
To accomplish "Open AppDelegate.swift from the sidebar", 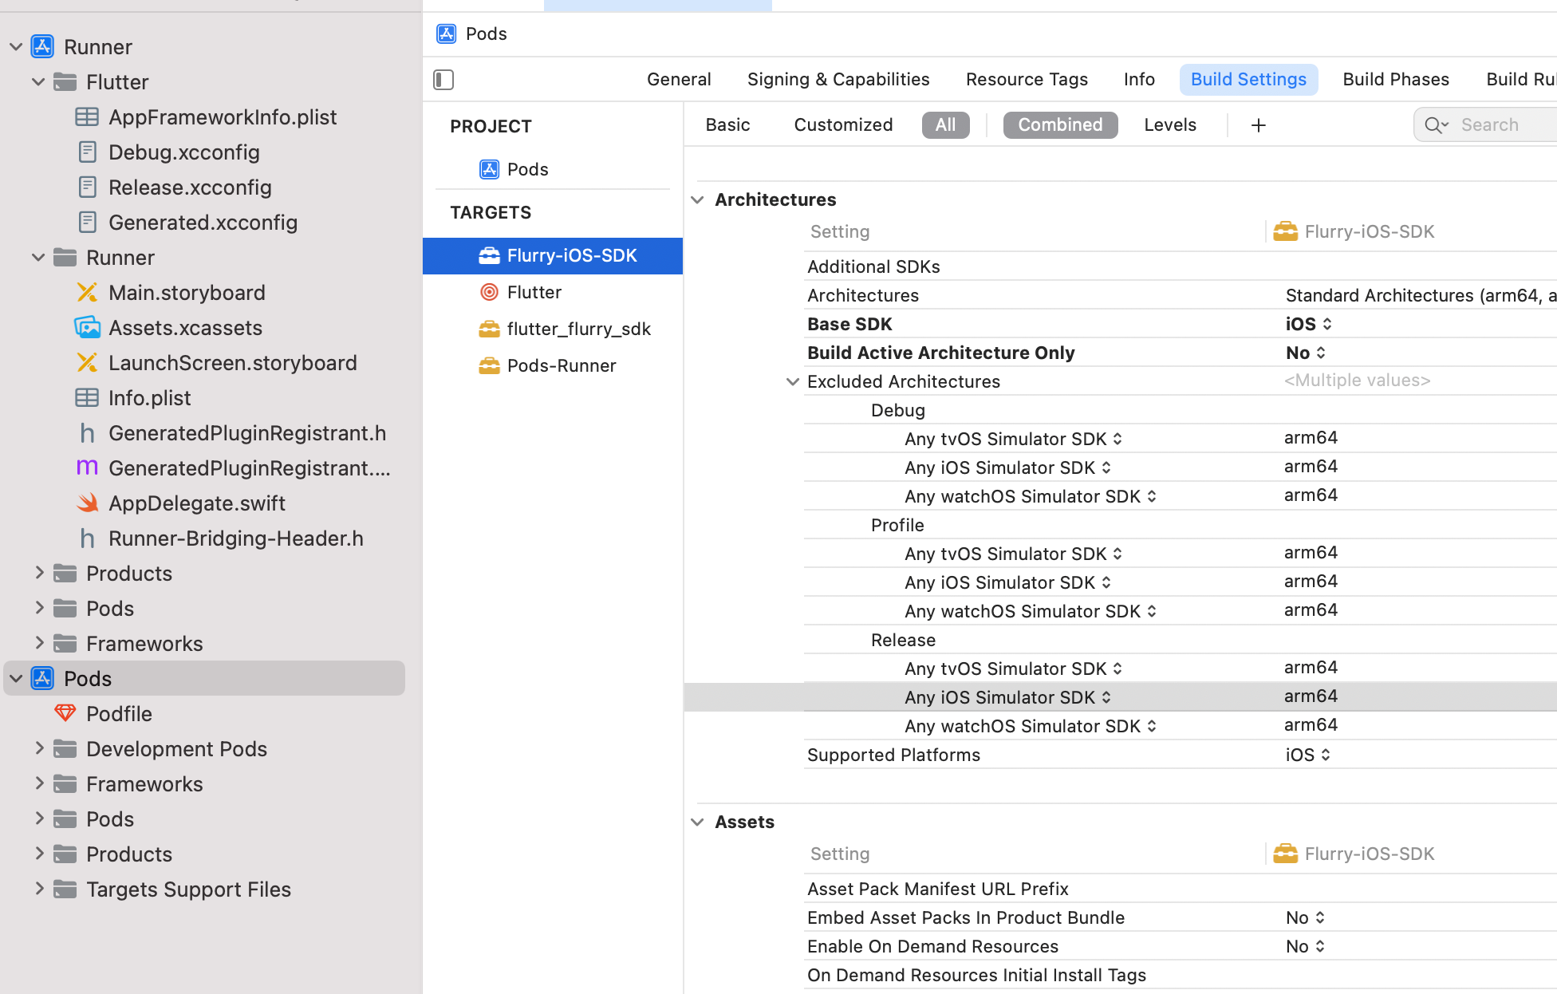I will [x=196, y=503].
